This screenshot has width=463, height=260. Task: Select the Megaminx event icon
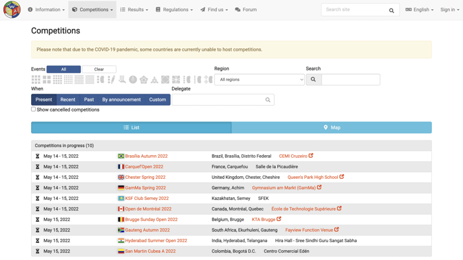(144, 79)
